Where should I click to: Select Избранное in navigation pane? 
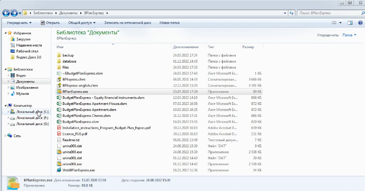coord(22,33)
